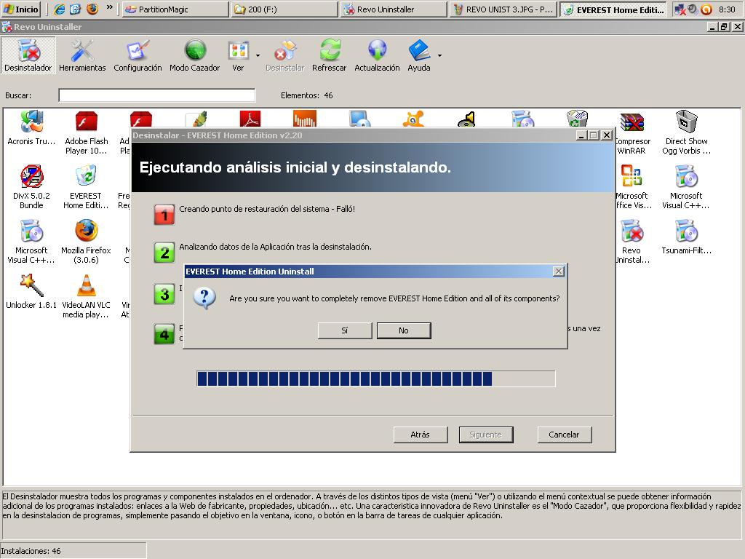Click the Siguiente button
Image resolution: width=745 pixels, height=559 pixels.
coord(485,435)
